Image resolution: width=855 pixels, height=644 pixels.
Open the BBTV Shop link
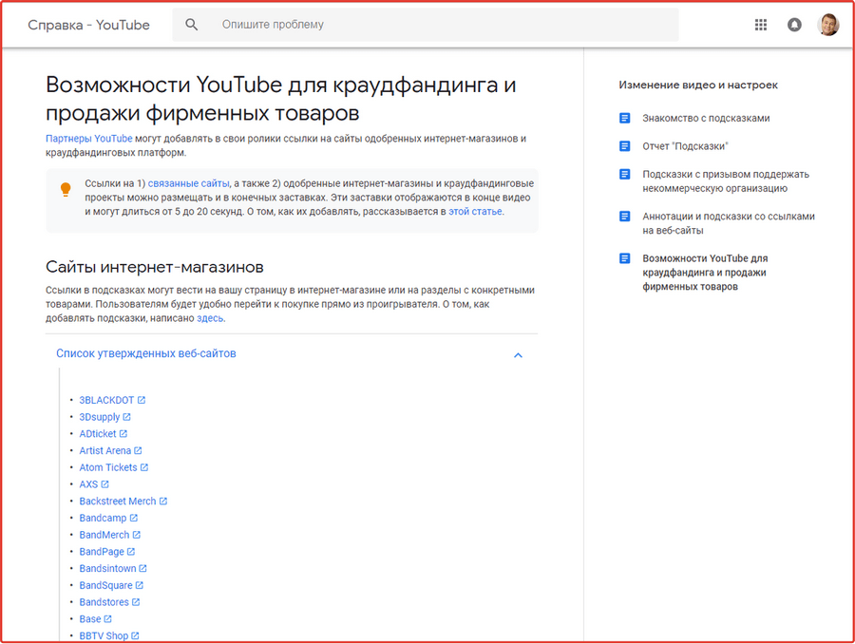tap(104, 636)
